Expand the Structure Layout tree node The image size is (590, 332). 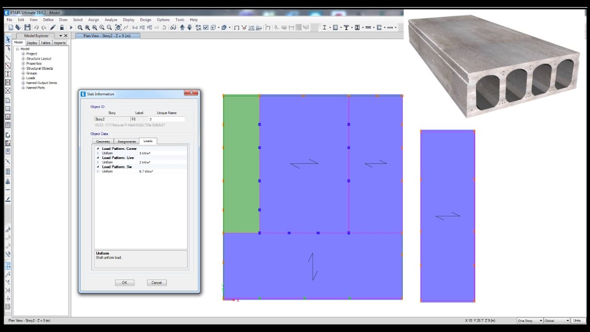(23, 59)
